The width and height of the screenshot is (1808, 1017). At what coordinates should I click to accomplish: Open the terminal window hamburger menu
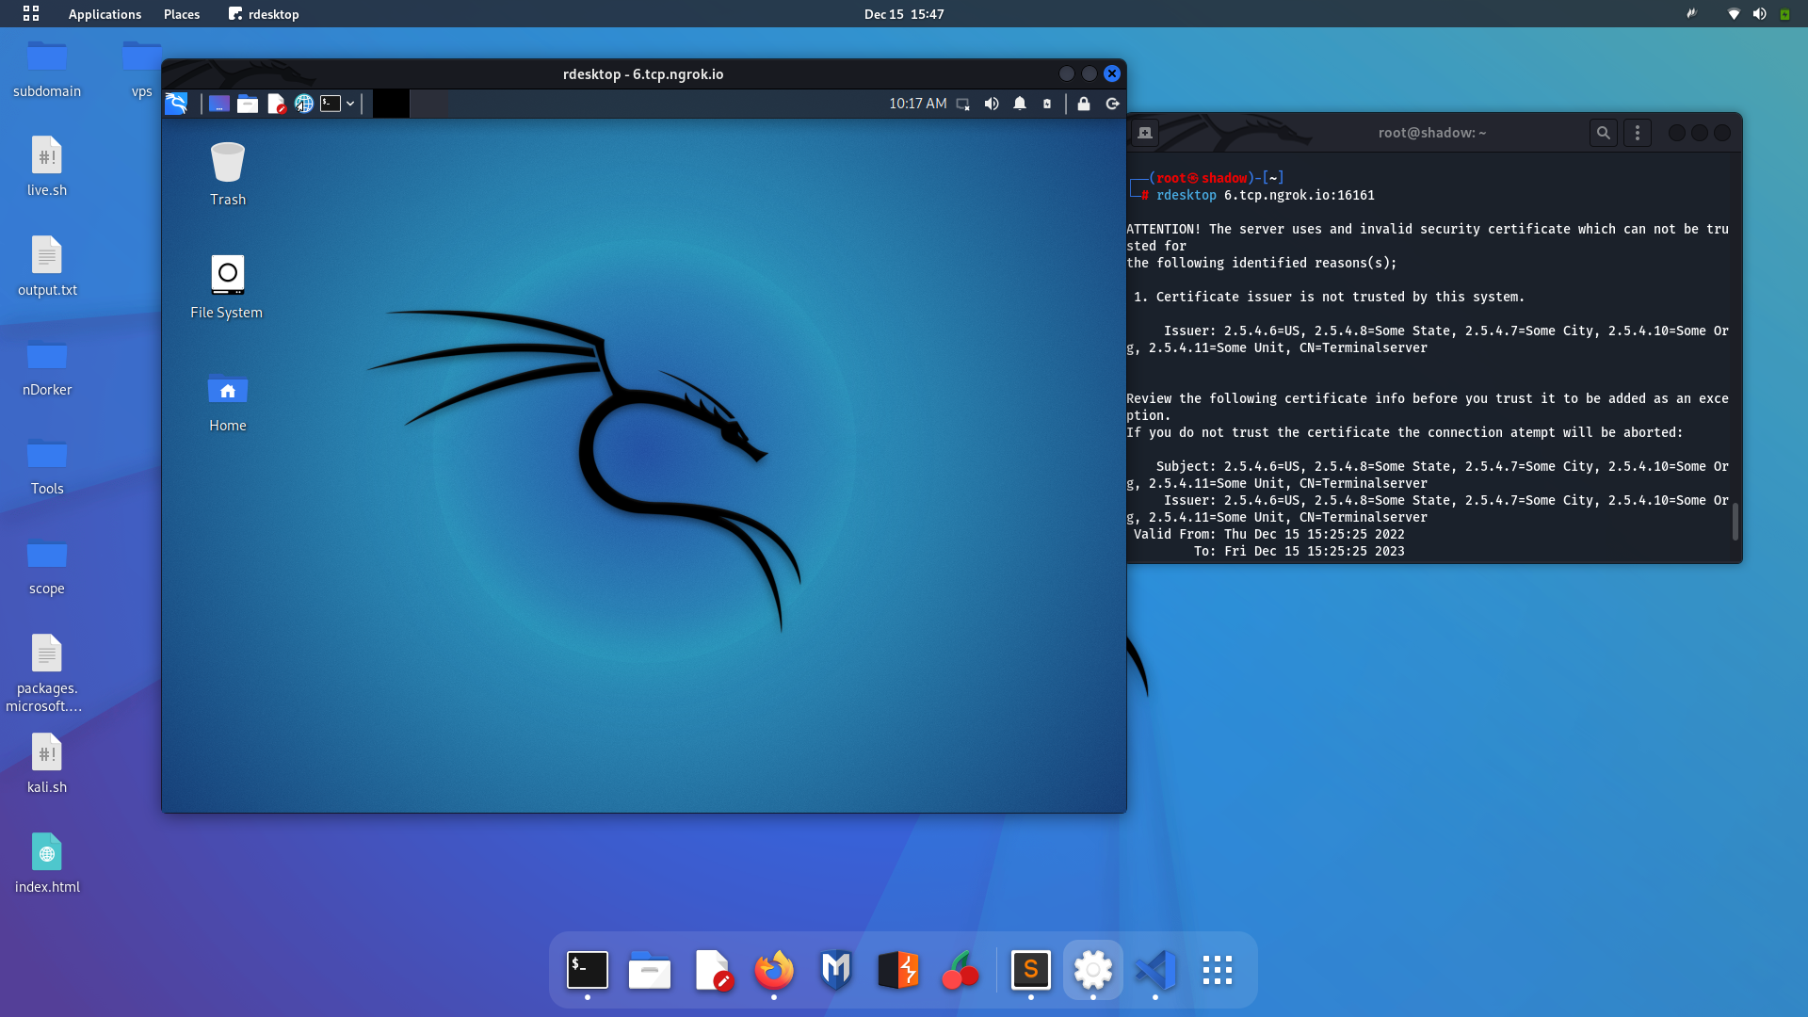coord(1638,133)
